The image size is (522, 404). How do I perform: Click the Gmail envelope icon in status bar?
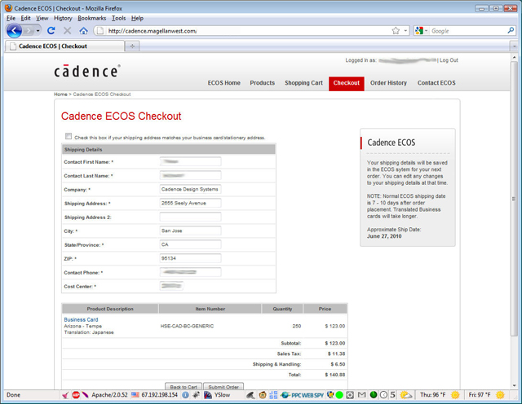point(361,395)
